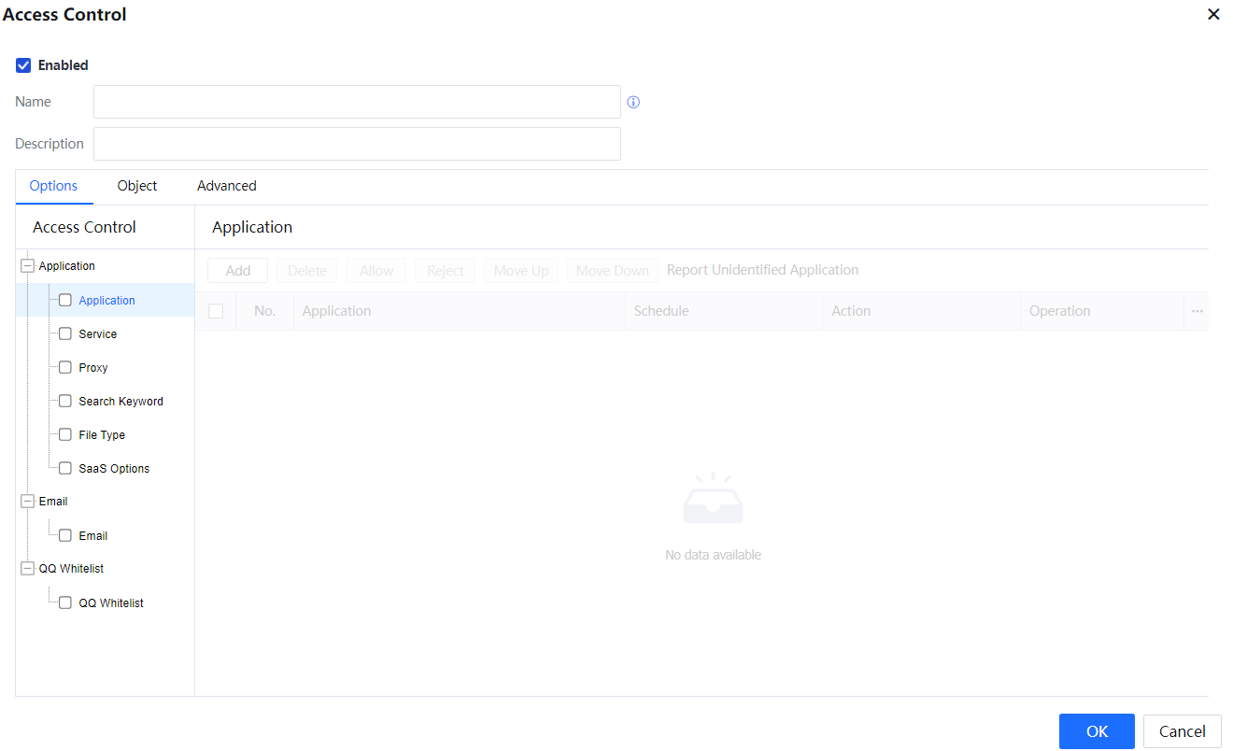The image size is (1233, 751).
Task: Uncheck the Enabled checkbox
Action: [x=24, y=65]
